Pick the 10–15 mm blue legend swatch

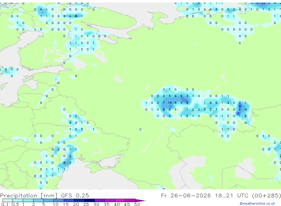(59, 200)
